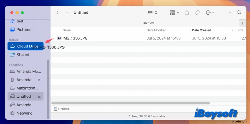
Task: Click the view options up-down arrows
Action: coord(156,12)
